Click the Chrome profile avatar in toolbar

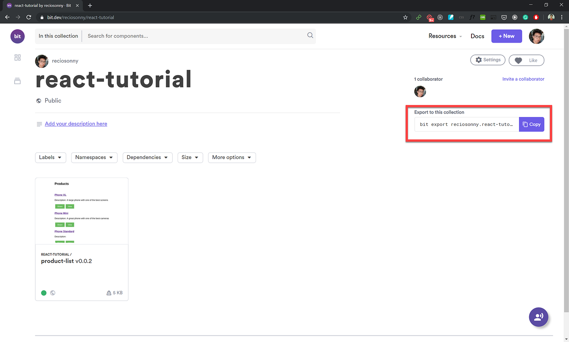[551, 17]
